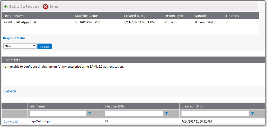Image resolution: width=267 pixels, height=127 pixels.
Task: Click the Unique Name column header
Action: pyautogui.click(x=14, y=16)
